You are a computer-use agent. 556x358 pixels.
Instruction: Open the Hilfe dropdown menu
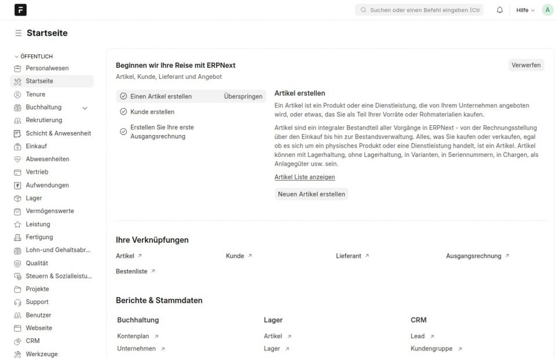(x=525, y=10)
